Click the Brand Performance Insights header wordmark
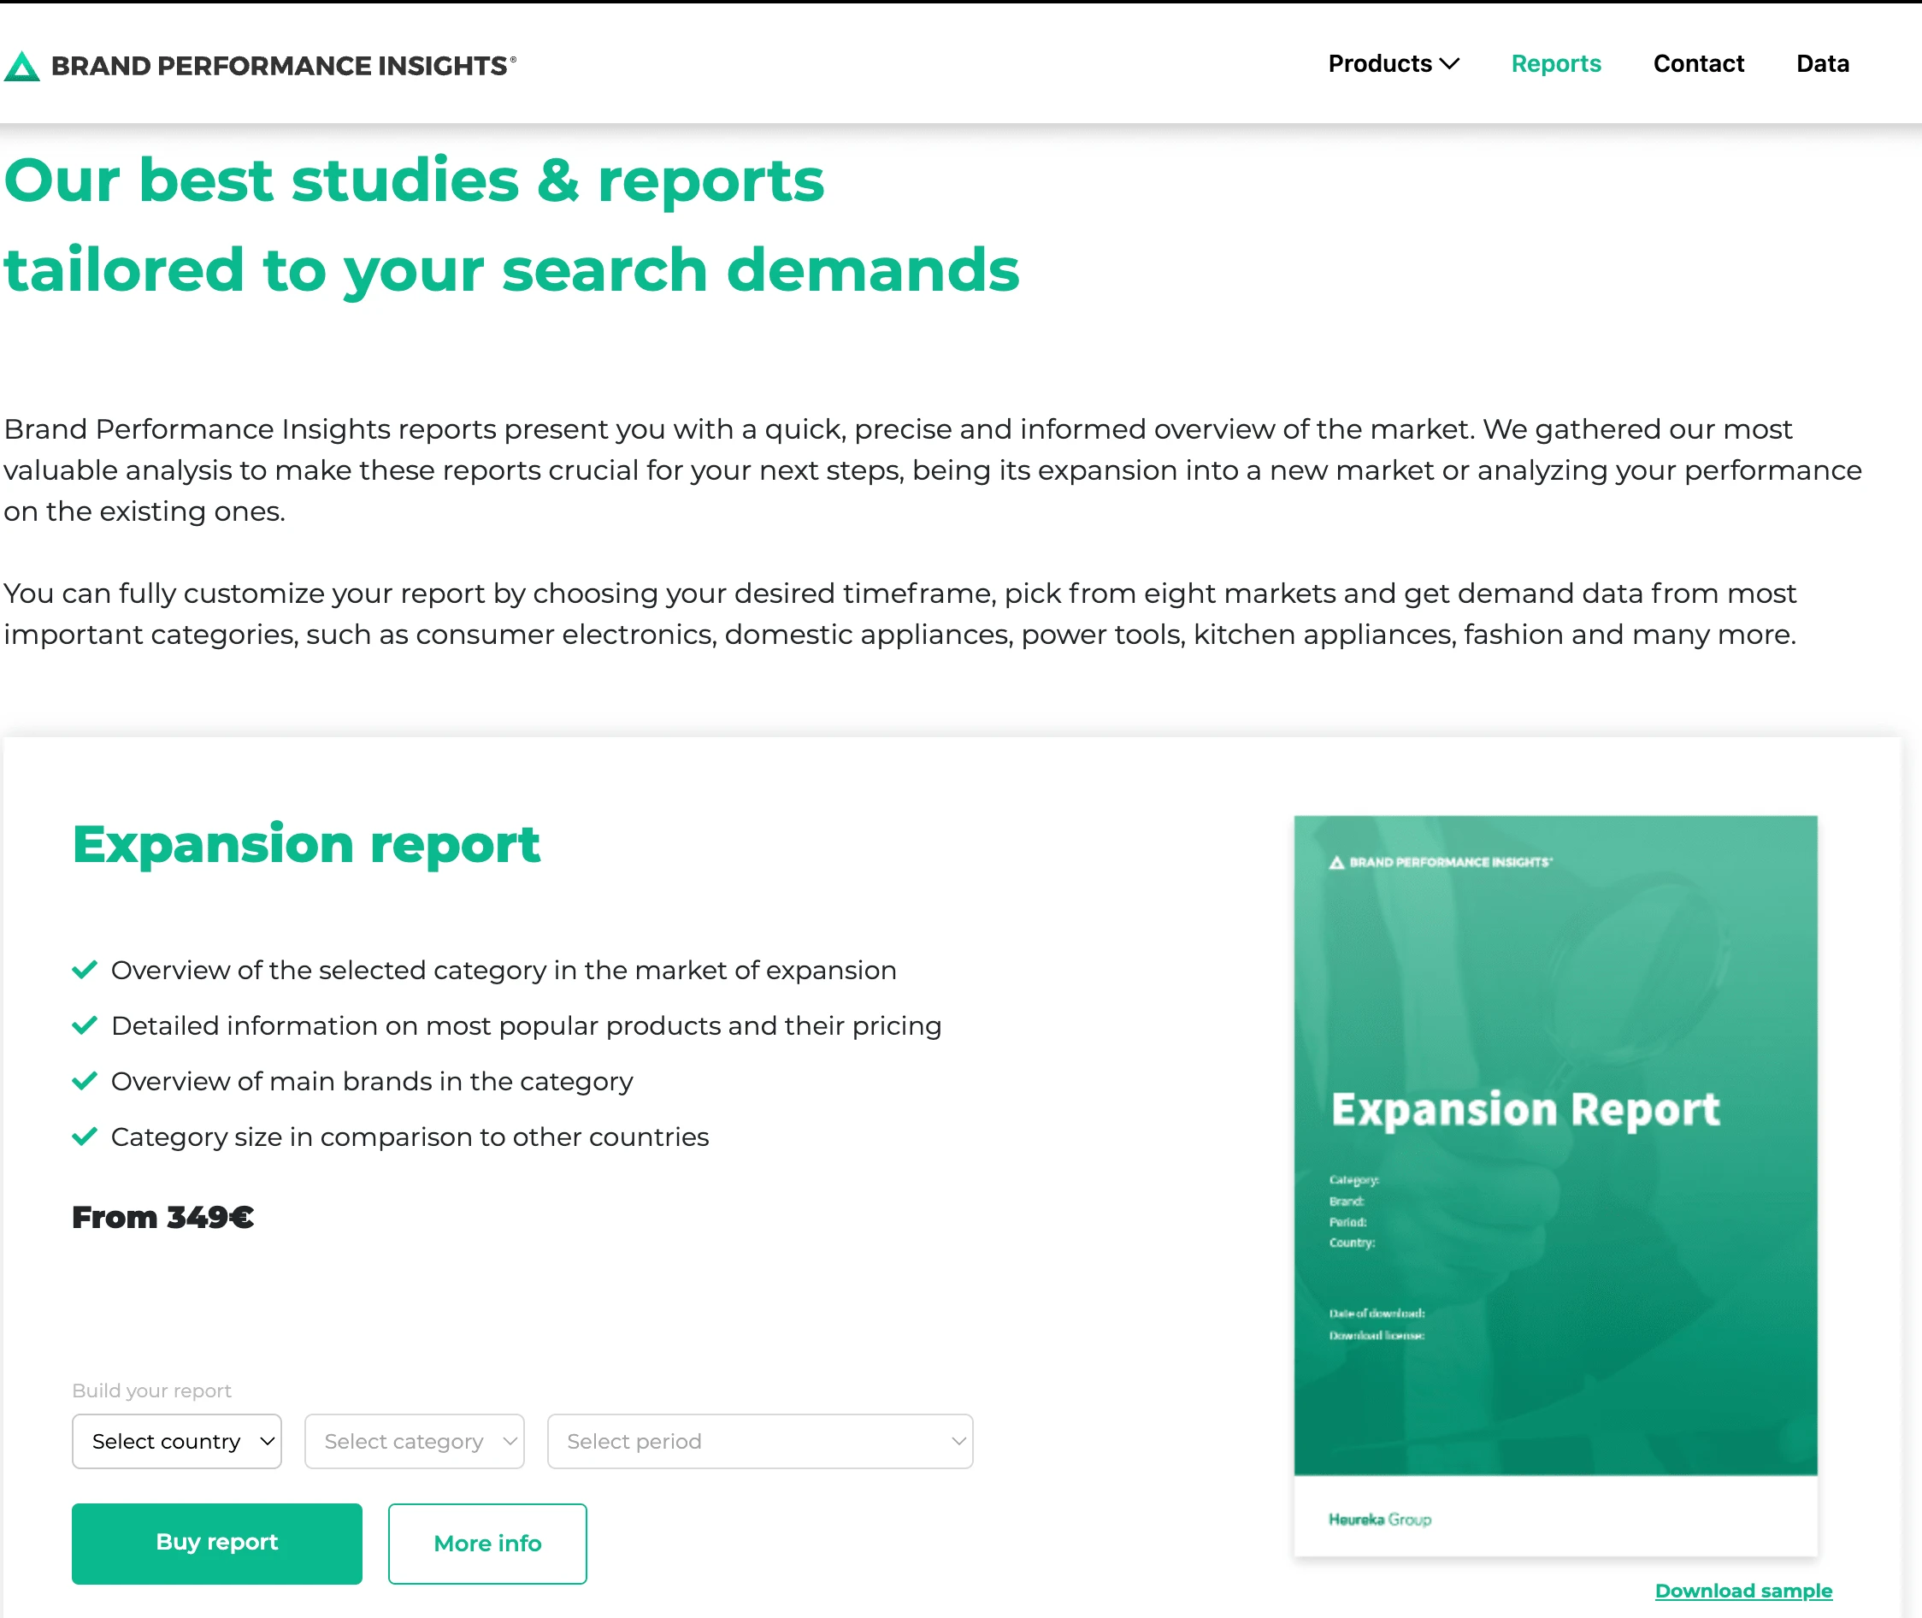The height and width of the screenshot is (1618, 1922). coord(283,66)
